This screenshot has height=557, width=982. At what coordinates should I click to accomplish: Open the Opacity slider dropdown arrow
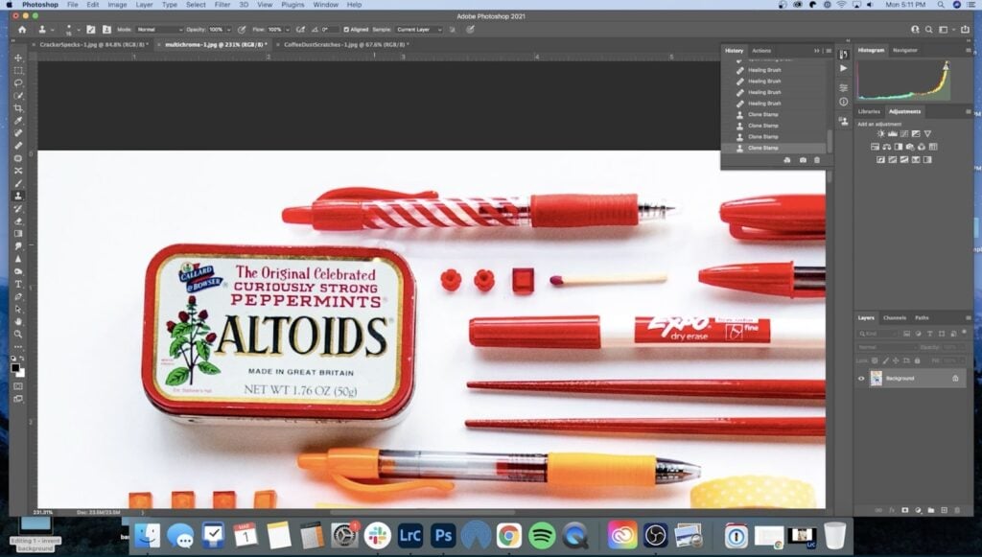(228, 30)
